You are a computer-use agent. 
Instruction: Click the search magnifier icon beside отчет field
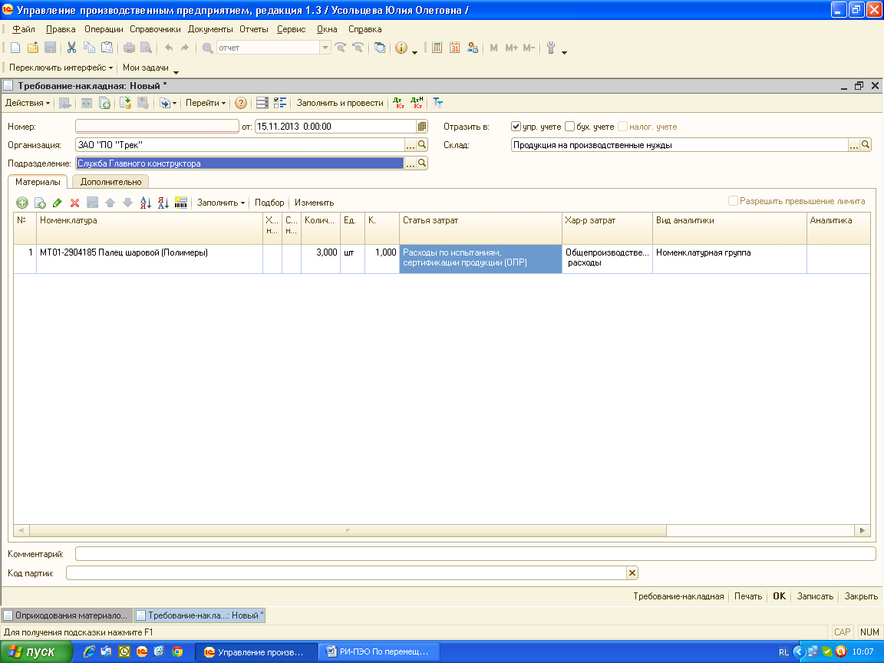click(x=207, y=48)
